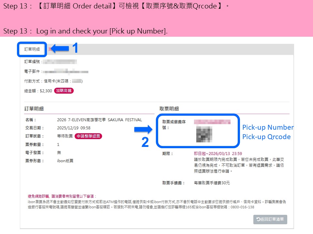Click the hotline number 0800-016-138
Screen dimensions: 313x234
242,207
